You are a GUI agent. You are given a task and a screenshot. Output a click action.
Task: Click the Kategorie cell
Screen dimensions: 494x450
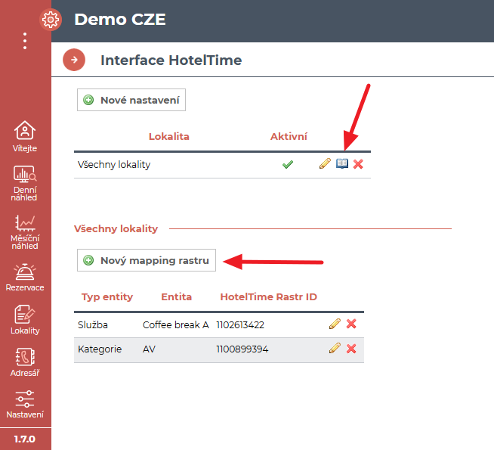tap(100, 349)
